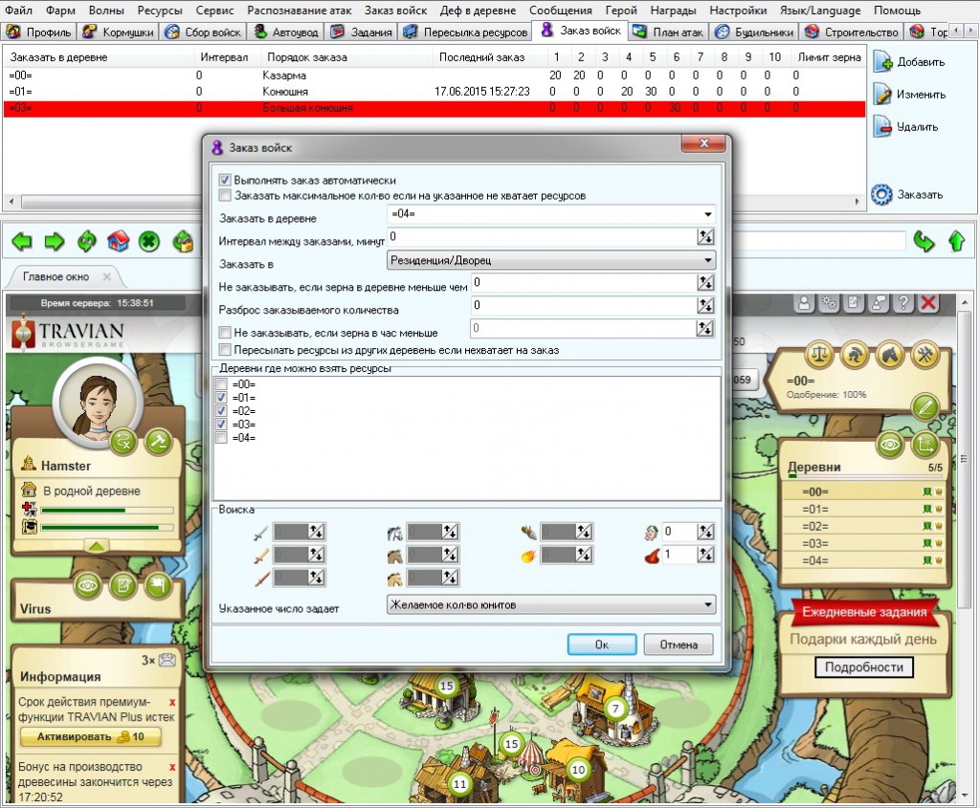
Task: Close the Главное окно browser tab
Action: pos(107,276)
